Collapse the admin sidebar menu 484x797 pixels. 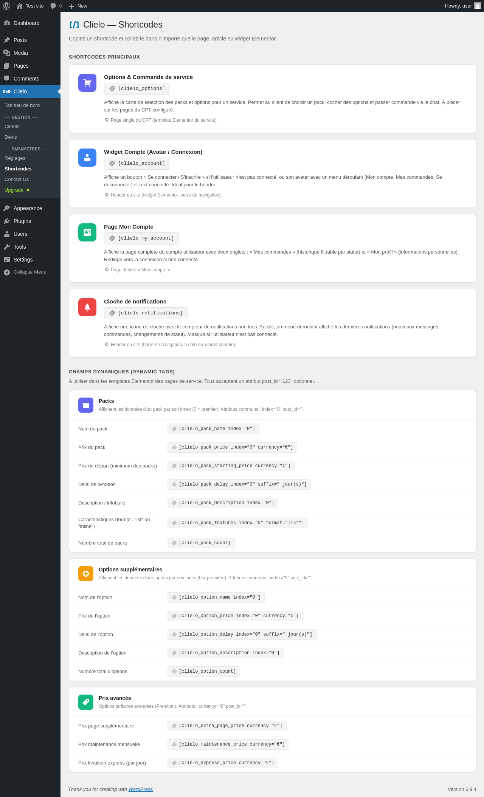click(30, 272)
